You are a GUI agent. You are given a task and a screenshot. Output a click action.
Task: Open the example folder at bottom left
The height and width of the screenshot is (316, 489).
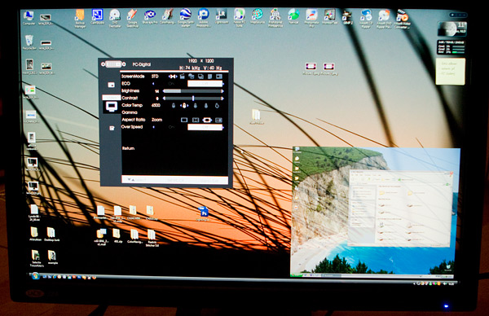click(x=52, y=257)
